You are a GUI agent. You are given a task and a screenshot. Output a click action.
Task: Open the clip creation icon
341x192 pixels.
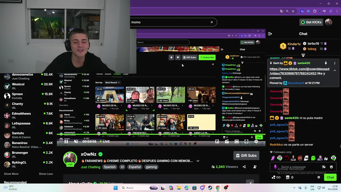click(227, 141)
